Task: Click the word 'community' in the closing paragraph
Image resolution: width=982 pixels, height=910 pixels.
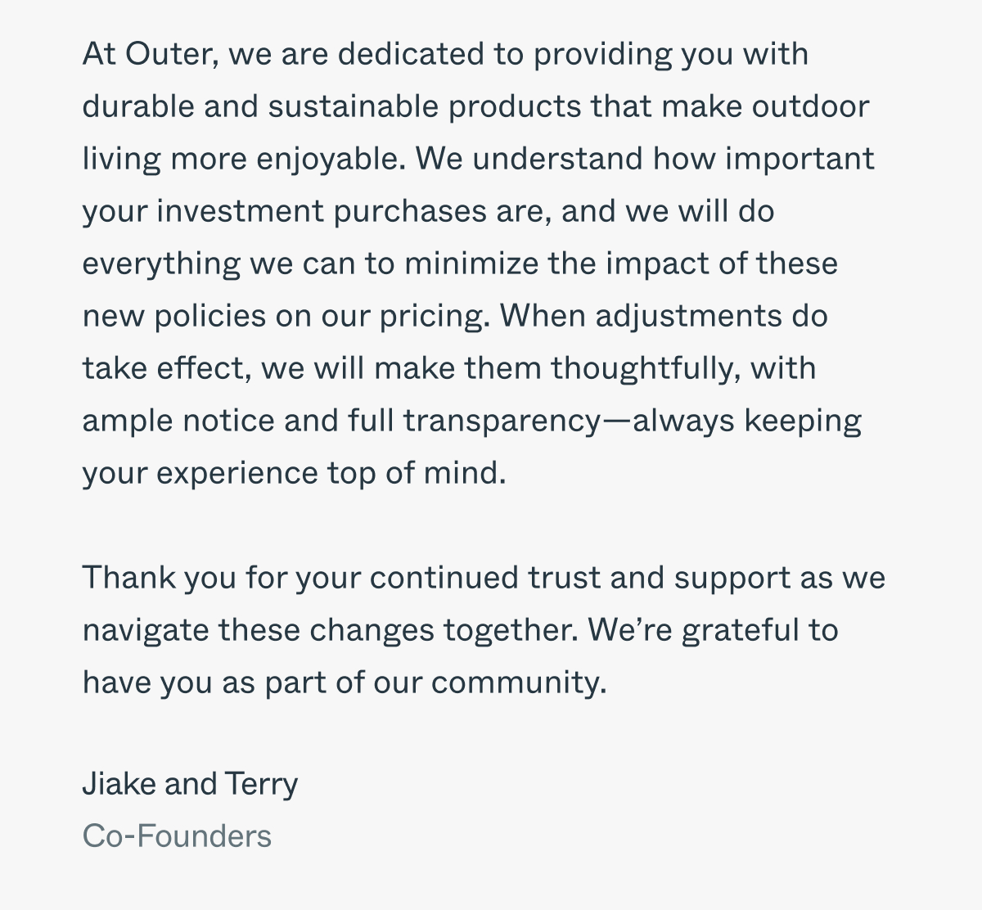Action: tap(519, 683)
